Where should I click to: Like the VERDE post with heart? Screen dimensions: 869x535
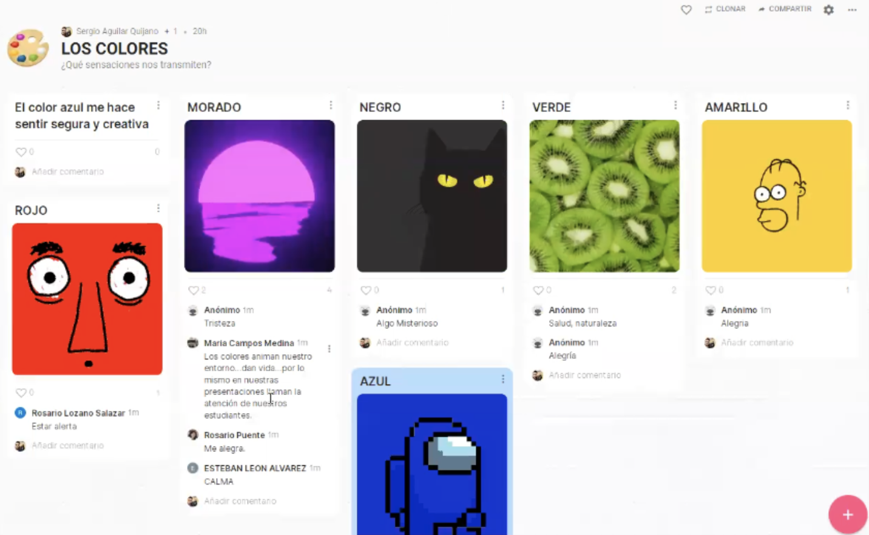[x=538, y=291]
